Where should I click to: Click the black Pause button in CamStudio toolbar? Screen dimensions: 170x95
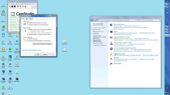[12, 6]
